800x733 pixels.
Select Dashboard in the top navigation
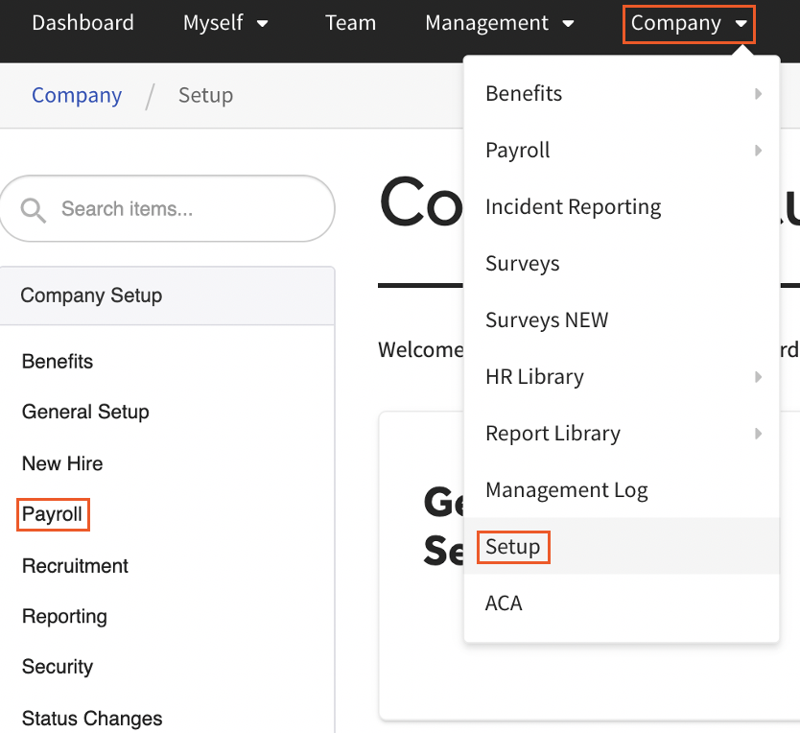[x=82, y=23]
